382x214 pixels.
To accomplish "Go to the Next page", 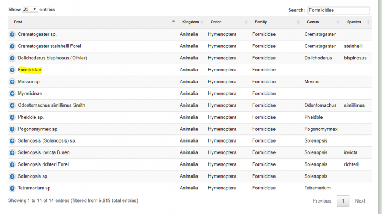I will [360, 201].
